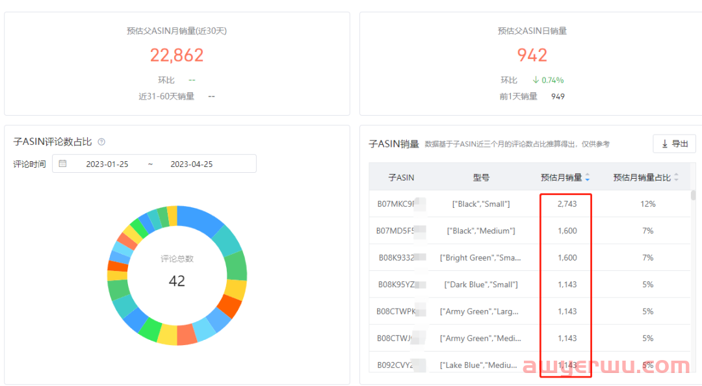Click the ["Army Green","Larg... model cell
This screenshot has height=386, width=702.
pyautogui.click(x=480, y=311)
